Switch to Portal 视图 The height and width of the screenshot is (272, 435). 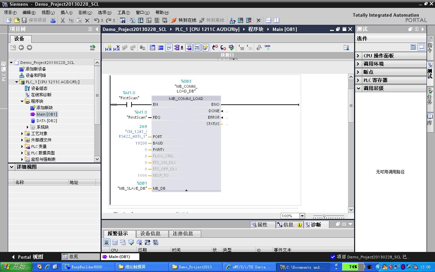tap(27, 257)
